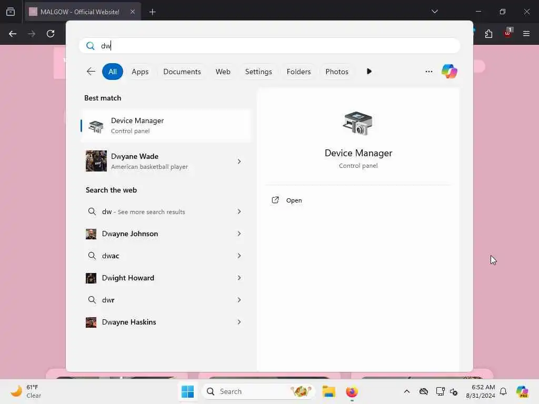This screenshot has height=404, width=539.
Task: Select MALGOW - Official Website tab
Action: point(83,12)
